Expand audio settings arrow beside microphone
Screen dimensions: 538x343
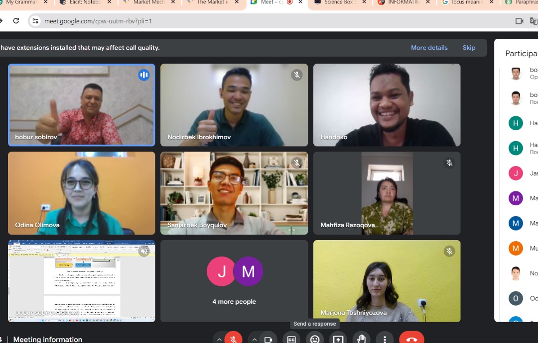click(x=219, y=339)
